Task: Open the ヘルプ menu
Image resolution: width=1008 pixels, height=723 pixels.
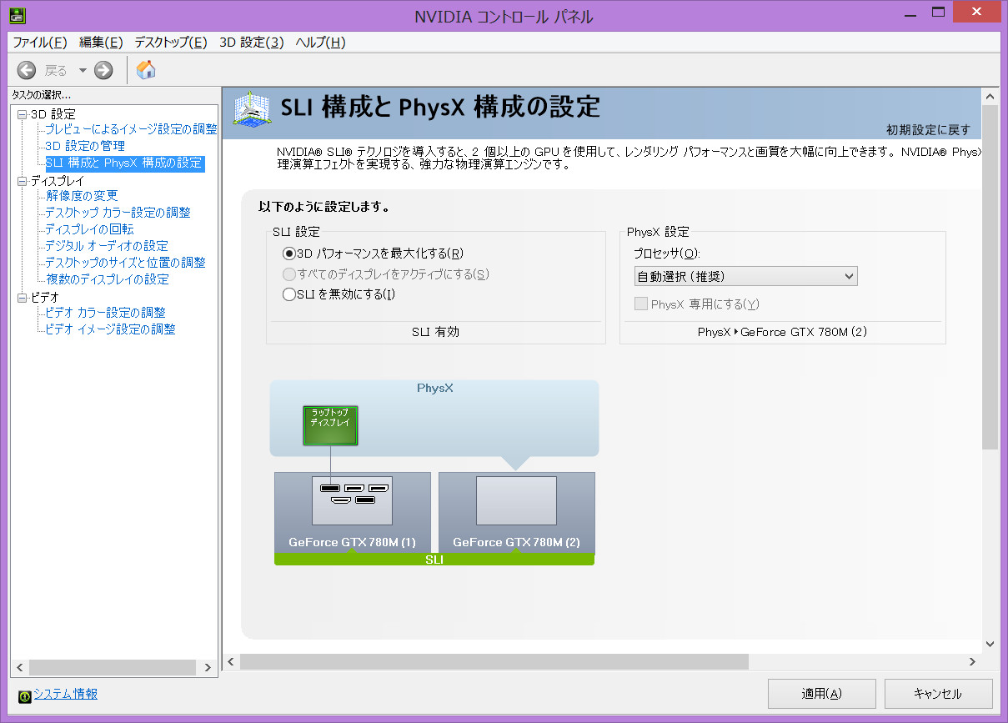Action: coord(319,43)
